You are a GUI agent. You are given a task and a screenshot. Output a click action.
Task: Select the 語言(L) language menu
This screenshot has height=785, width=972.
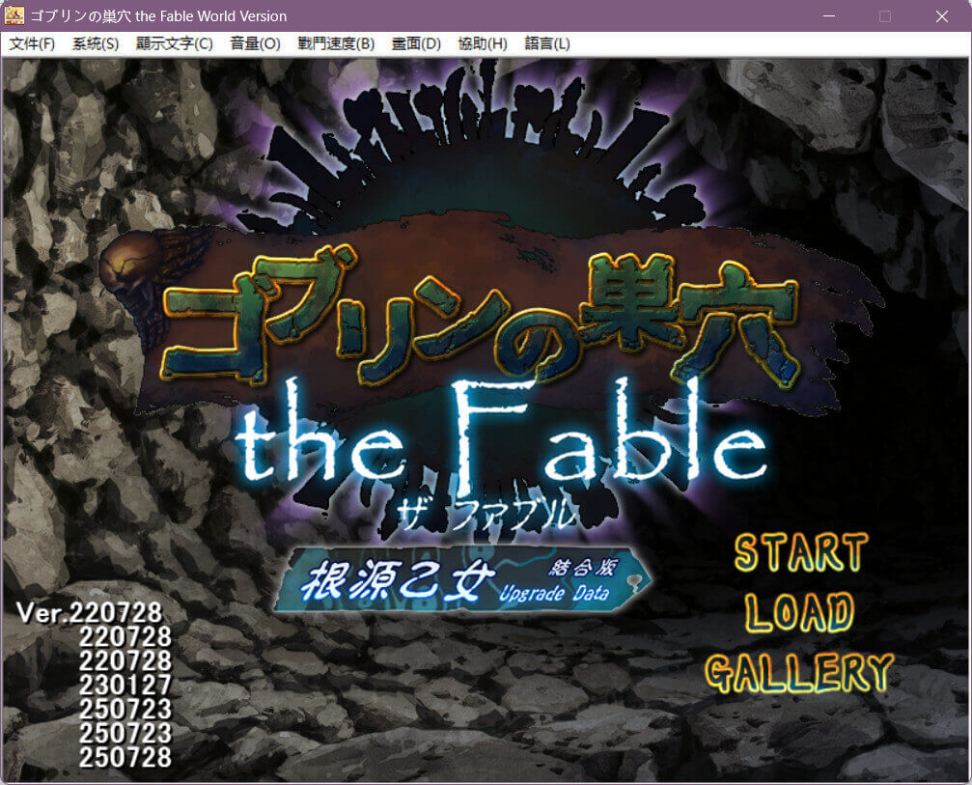547,44
